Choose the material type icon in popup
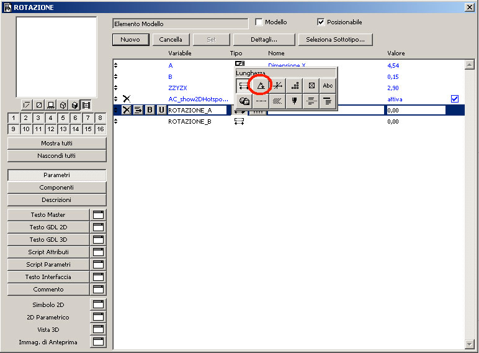Image resolution: width=479 pixels, height=353 pixels. (x=244, y=101)
